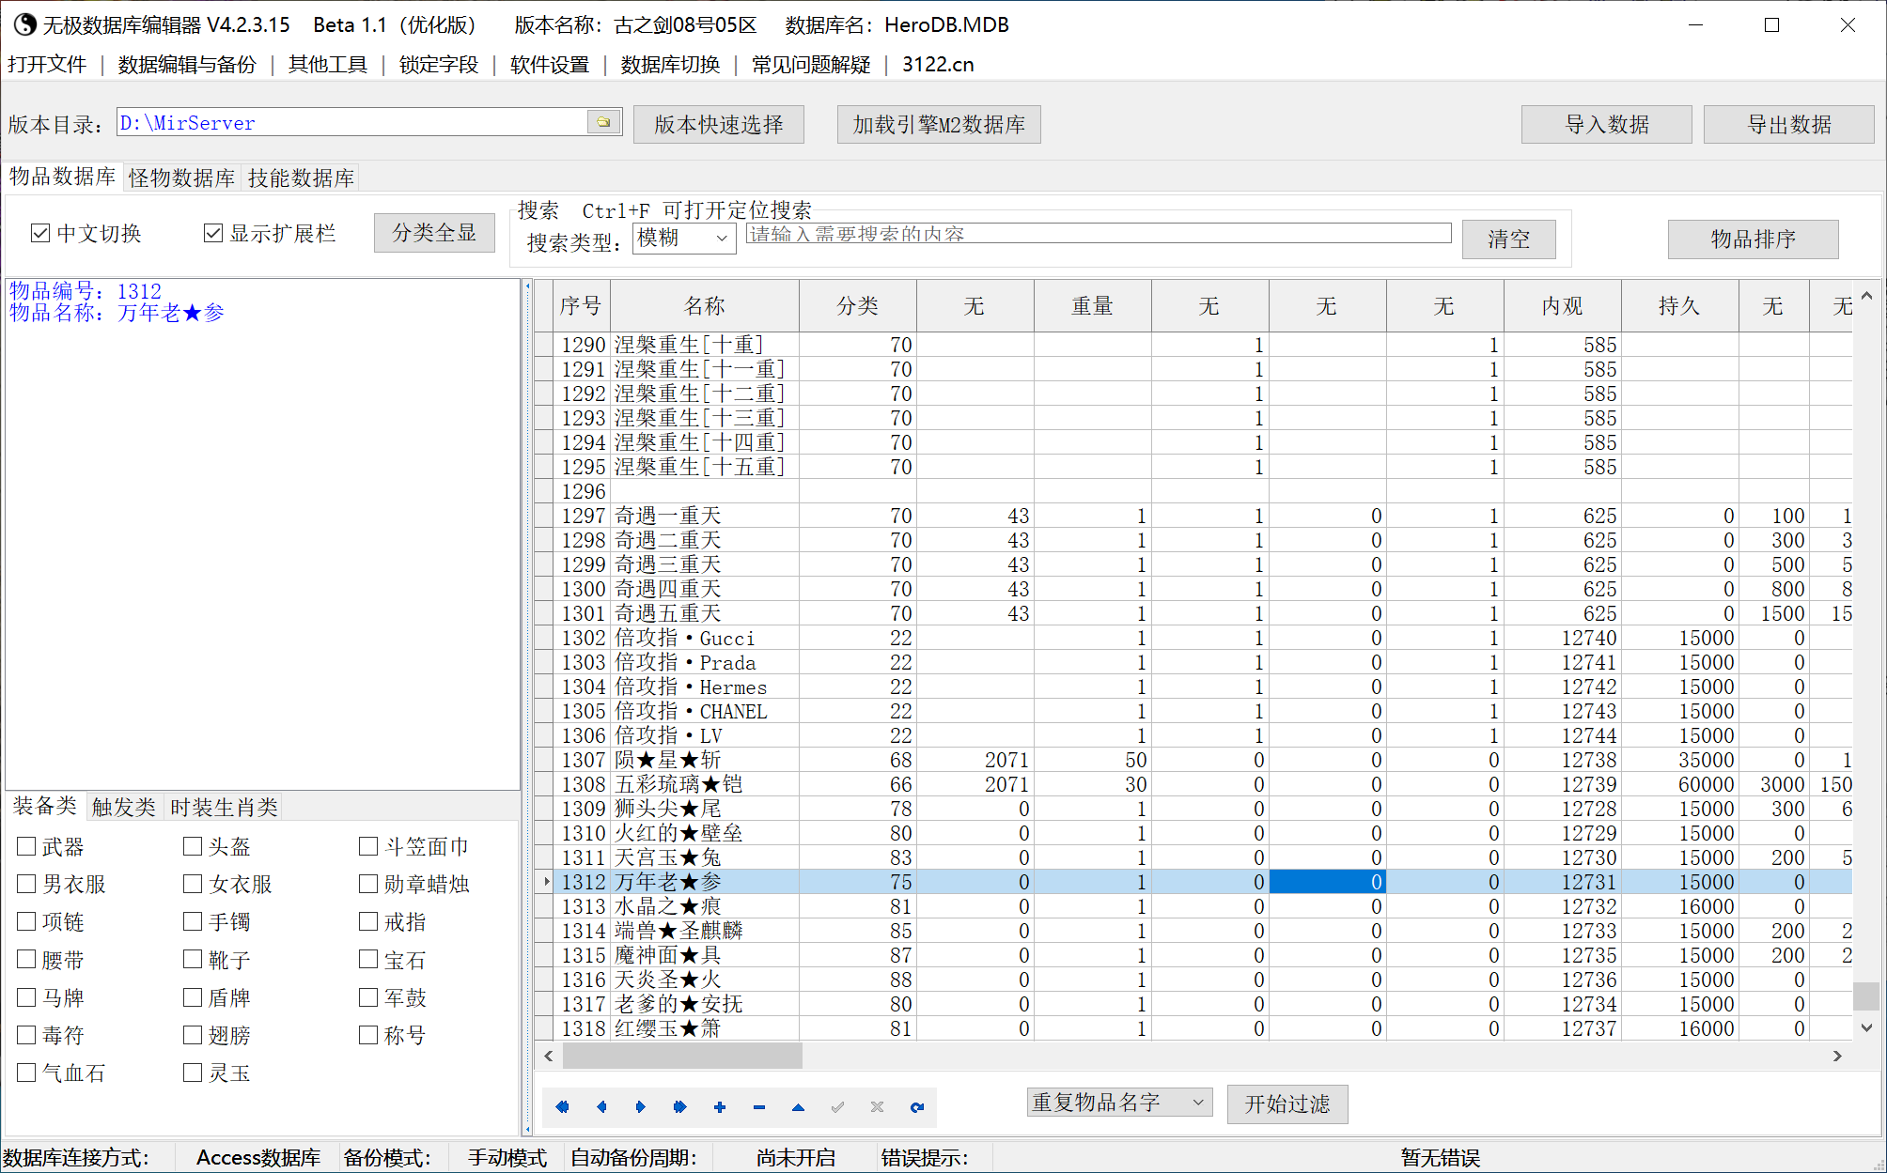The width and height of the screenshot is (1887, 1173).
Task: Toggle 中文切换 checkbox
Action: tap(40, 233)
